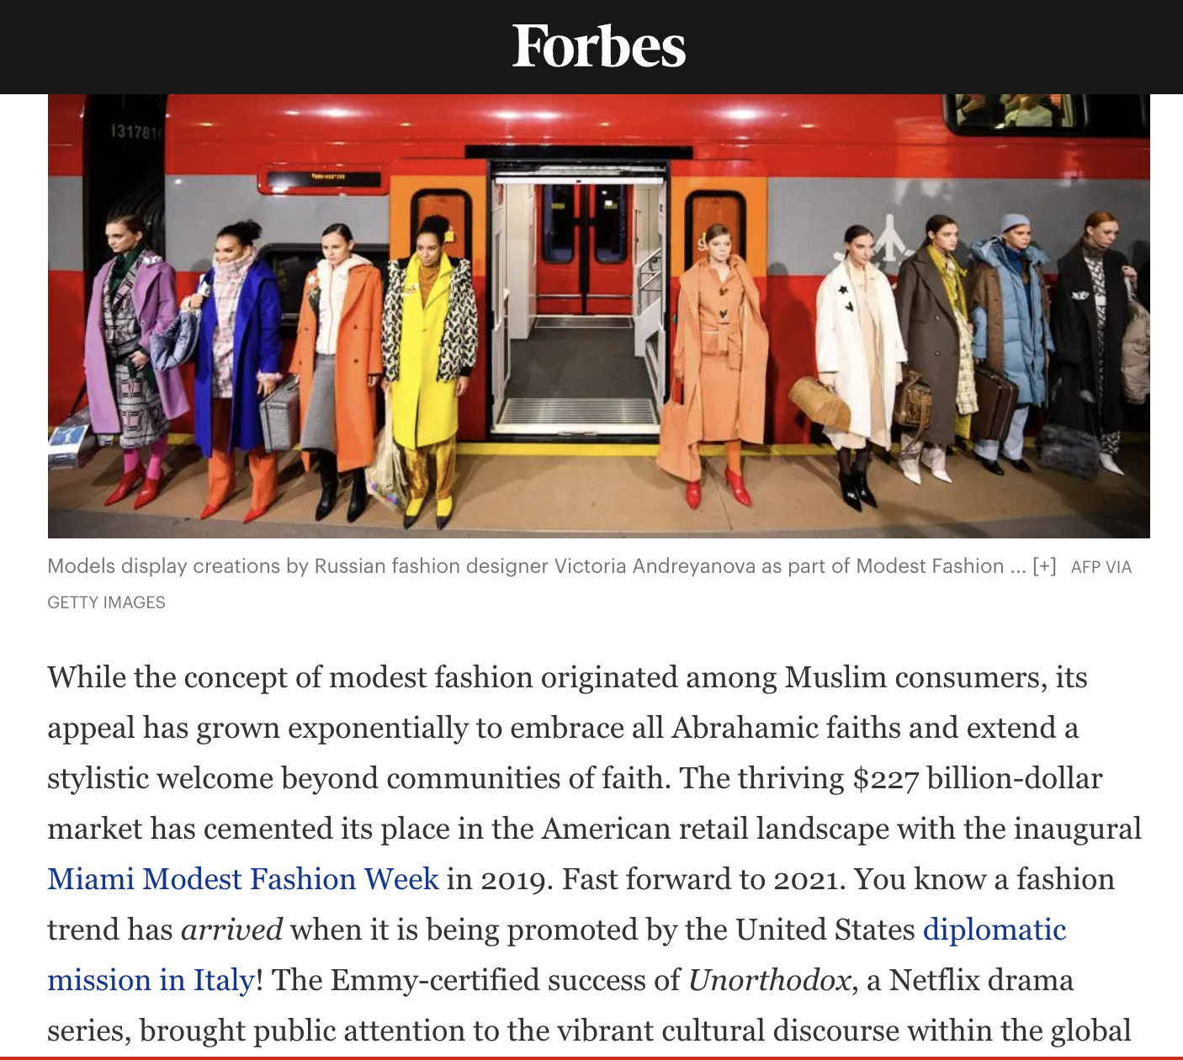
Task: Click the italic word 'Unorthodox'
Action: tap(769, 980)
